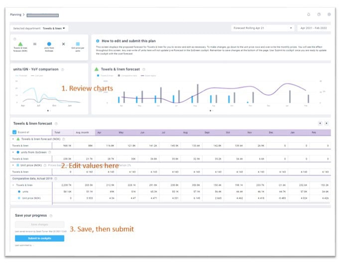Collapse the Towels & linen forecast (NOK) row group

(x=14, y=139)
